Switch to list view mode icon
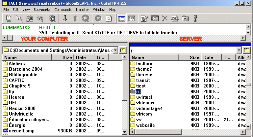Viewport: 253px width, 137px height. point(121,18)
